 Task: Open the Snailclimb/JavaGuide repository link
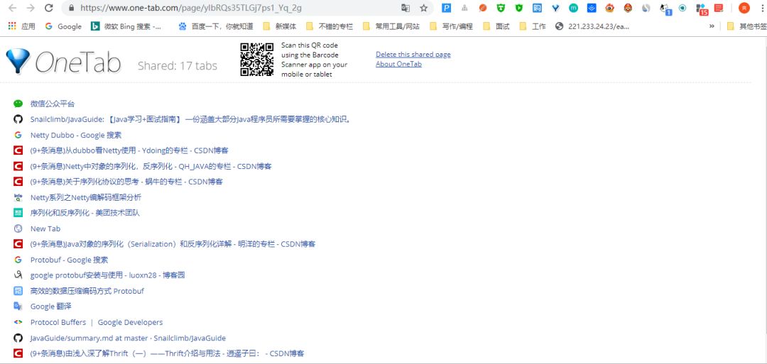tap(191, 119)
